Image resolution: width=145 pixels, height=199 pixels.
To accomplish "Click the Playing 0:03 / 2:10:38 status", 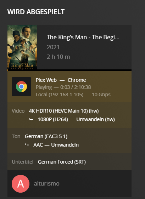I will tap(63, 87).
